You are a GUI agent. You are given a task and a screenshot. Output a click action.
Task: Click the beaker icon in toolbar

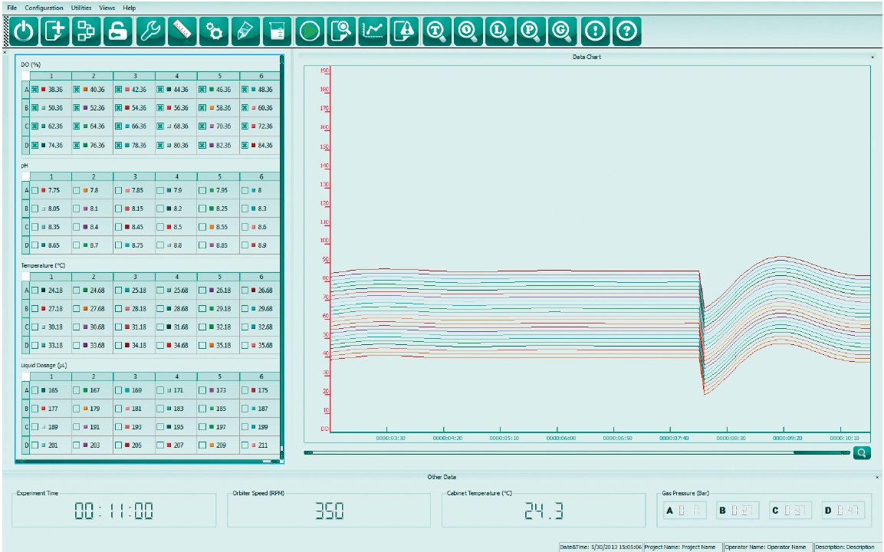(277, 31)
